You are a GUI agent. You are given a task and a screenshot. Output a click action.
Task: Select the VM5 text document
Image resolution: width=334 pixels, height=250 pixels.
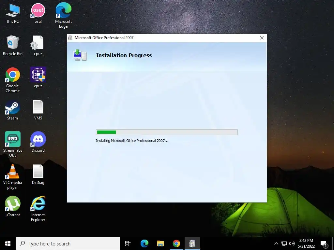point(38,110)
